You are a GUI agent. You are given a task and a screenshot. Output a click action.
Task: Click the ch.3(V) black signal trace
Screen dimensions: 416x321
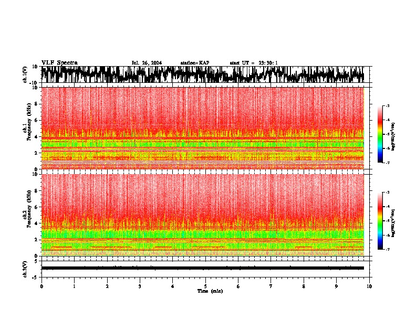202,268
